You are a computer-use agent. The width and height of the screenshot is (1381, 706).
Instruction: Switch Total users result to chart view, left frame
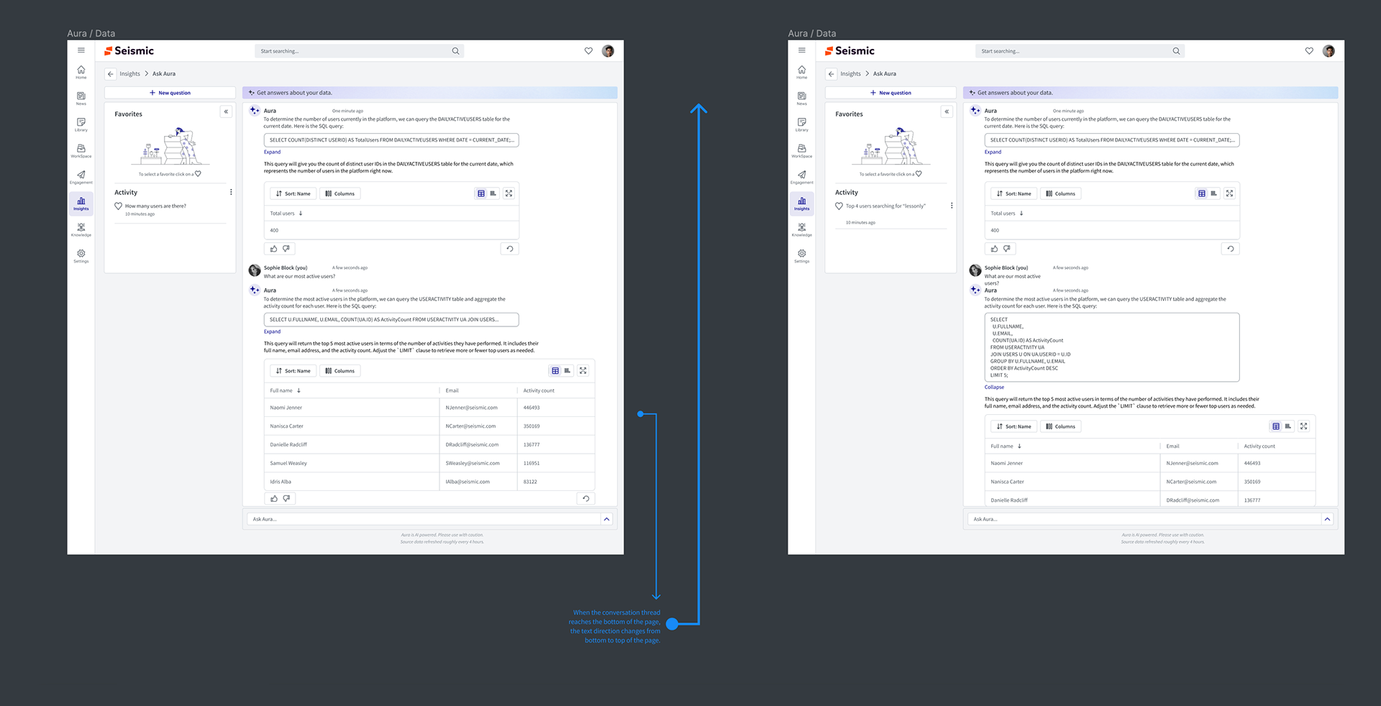[x=493, y=193]
